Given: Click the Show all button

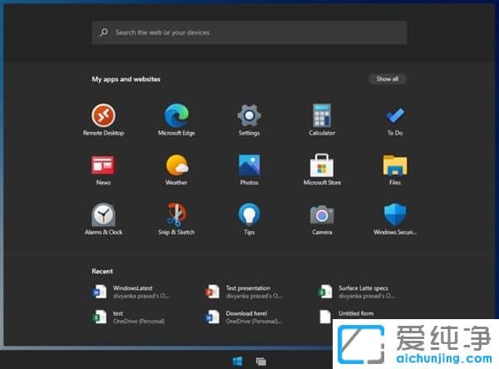Looking at the screenshot, I should [x=387, y=79].
